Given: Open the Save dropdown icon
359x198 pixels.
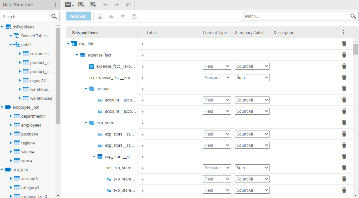Looking at the screenshot, I should pyautogui.click(x=69, y=5).
